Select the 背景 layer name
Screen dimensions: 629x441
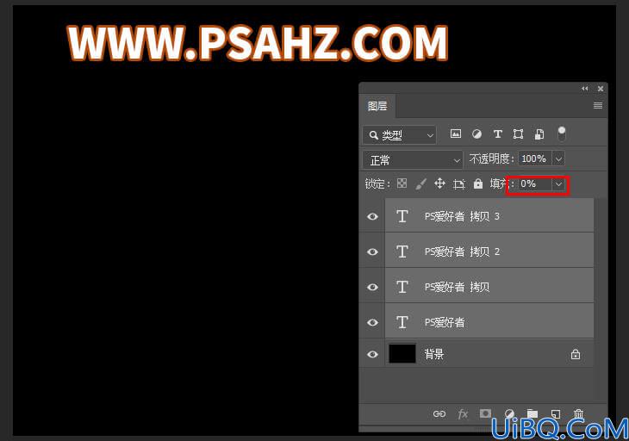tap(434, 354)
